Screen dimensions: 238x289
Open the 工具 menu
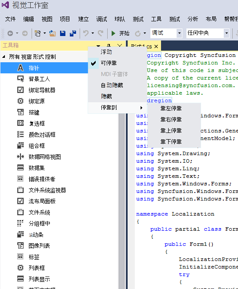tap(156, 19)
